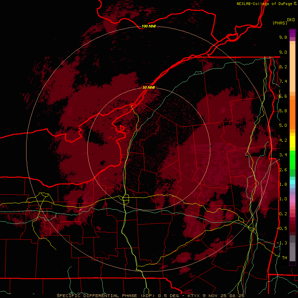Pick the cyan segment of the color scale

tap(292, 182)
